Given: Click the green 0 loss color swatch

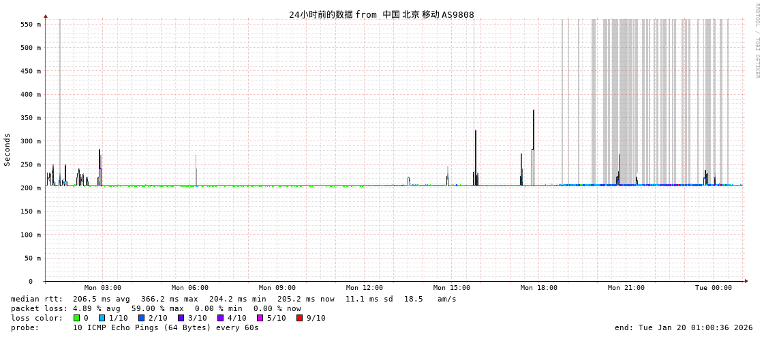Looking at the screenshot, I should tap(76, 318).
